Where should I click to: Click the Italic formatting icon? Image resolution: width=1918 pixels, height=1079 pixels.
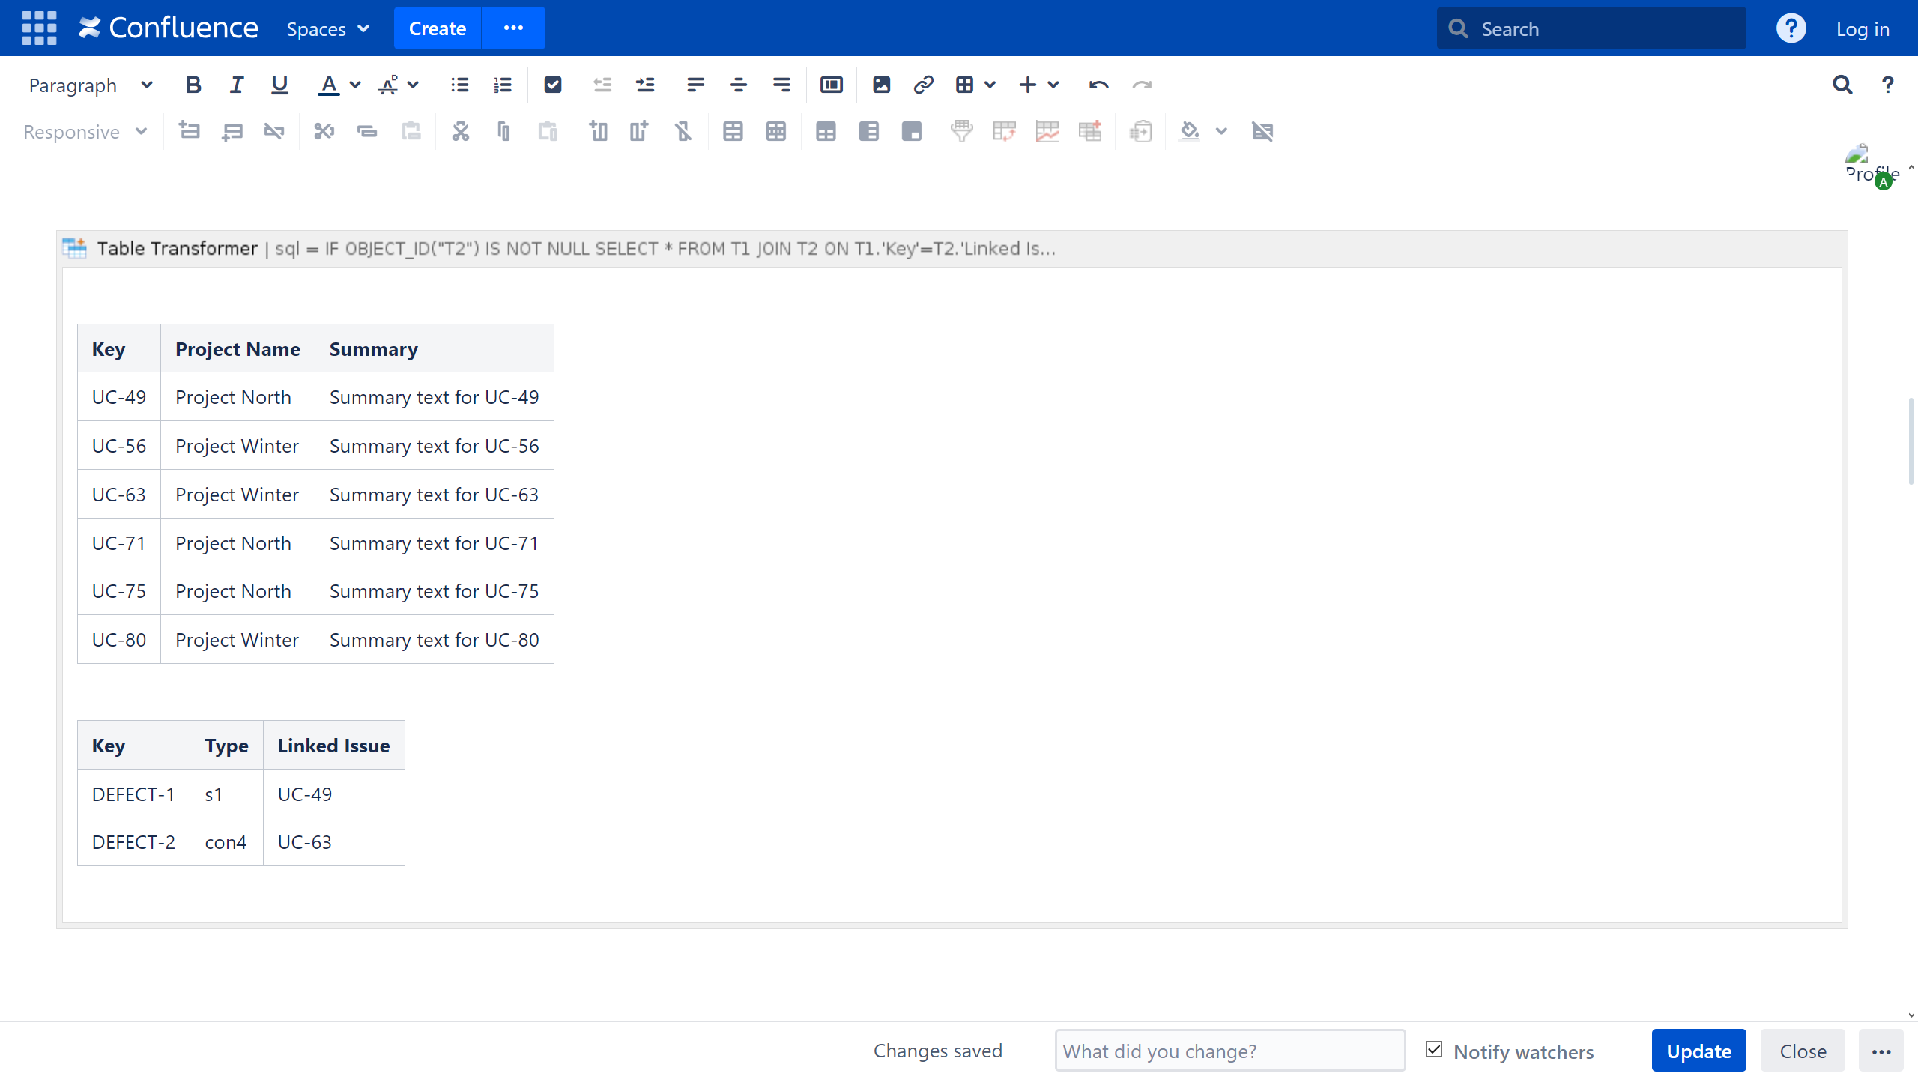(237, 85)
